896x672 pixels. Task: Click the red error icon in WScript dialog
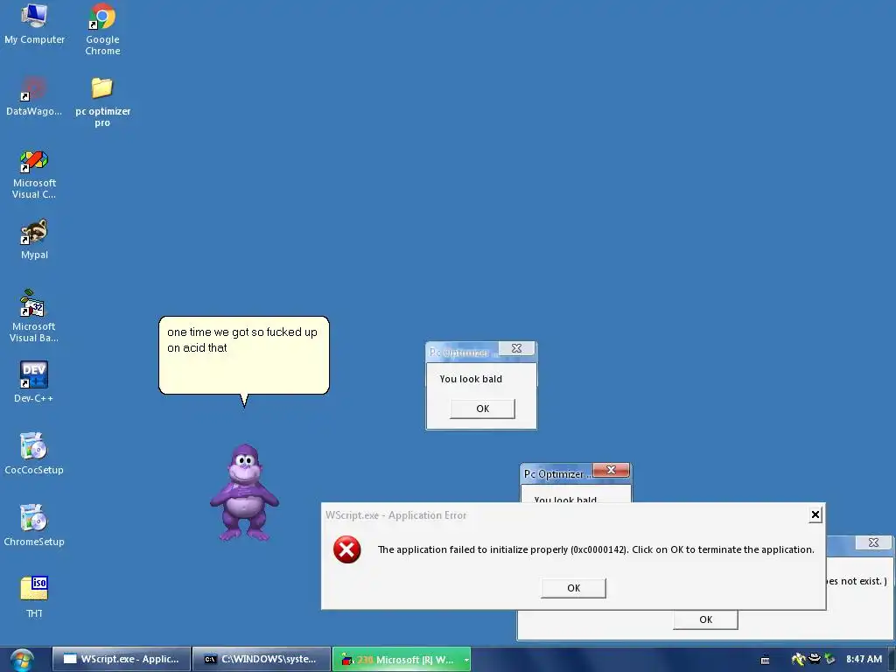(x=346, y=549)
